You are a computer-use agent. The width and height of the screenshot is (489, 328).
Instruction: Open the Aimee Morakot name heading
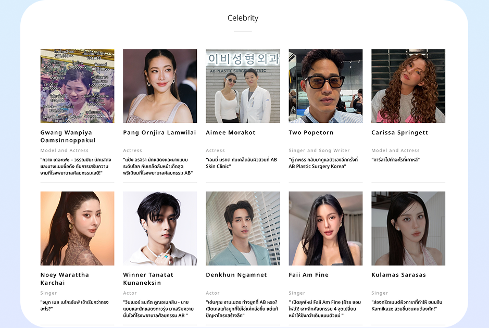(x=231, y=133)
